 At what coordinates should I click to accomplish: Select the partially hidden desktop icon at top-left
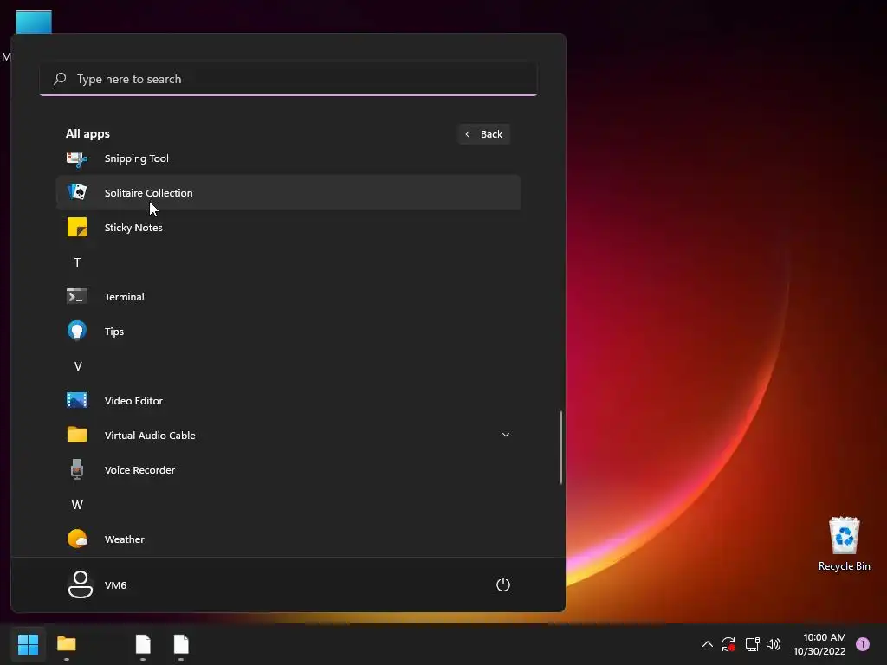pyautogui.click(x=34, y=22)
